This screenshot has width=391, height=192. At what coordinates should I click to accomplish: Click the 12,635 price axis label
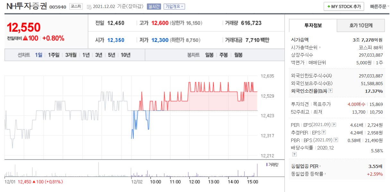click(268, 76)
